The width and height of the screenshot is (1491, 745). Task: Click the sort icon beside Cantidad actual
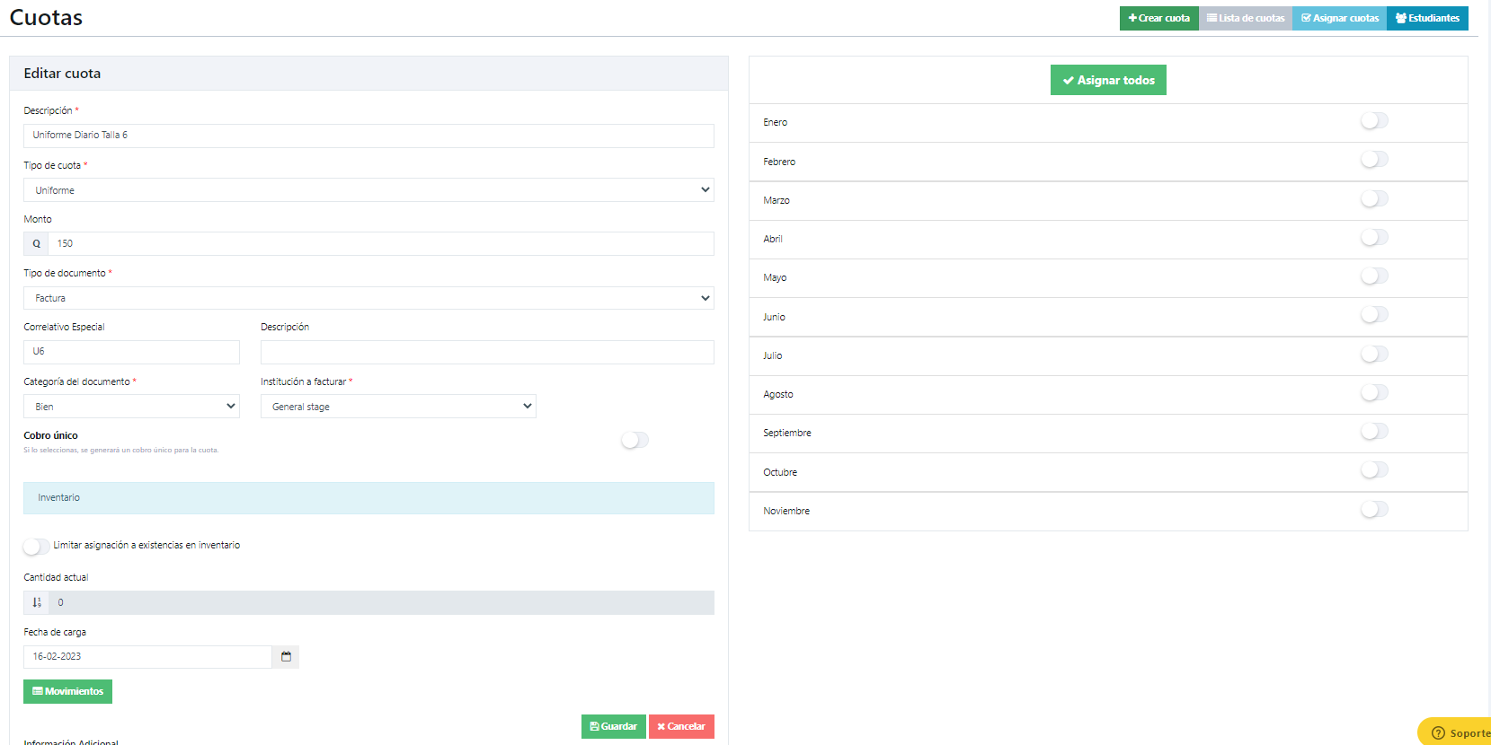click(x=37, y=602)
